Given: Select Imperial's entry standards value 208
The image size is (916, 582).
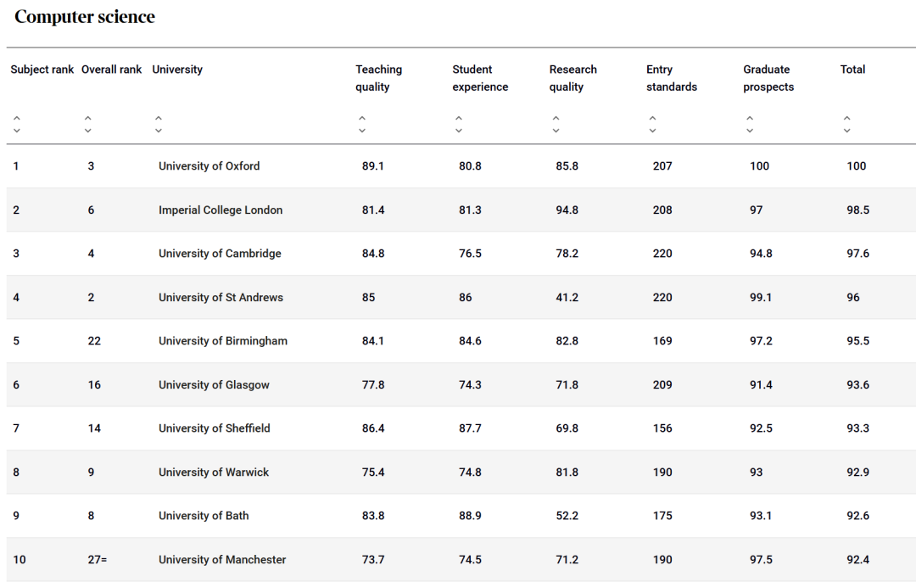Looking at the screenshot, I should tap(662, 210).
